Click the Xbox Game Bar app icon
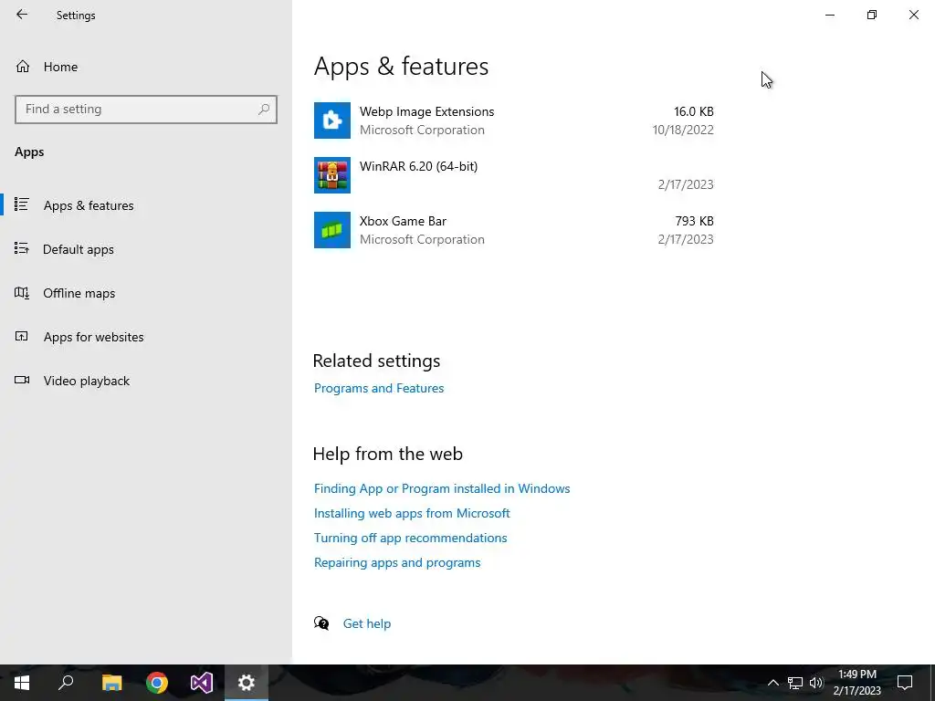Screen dimensions: 935x701 [x=332, y=230]
